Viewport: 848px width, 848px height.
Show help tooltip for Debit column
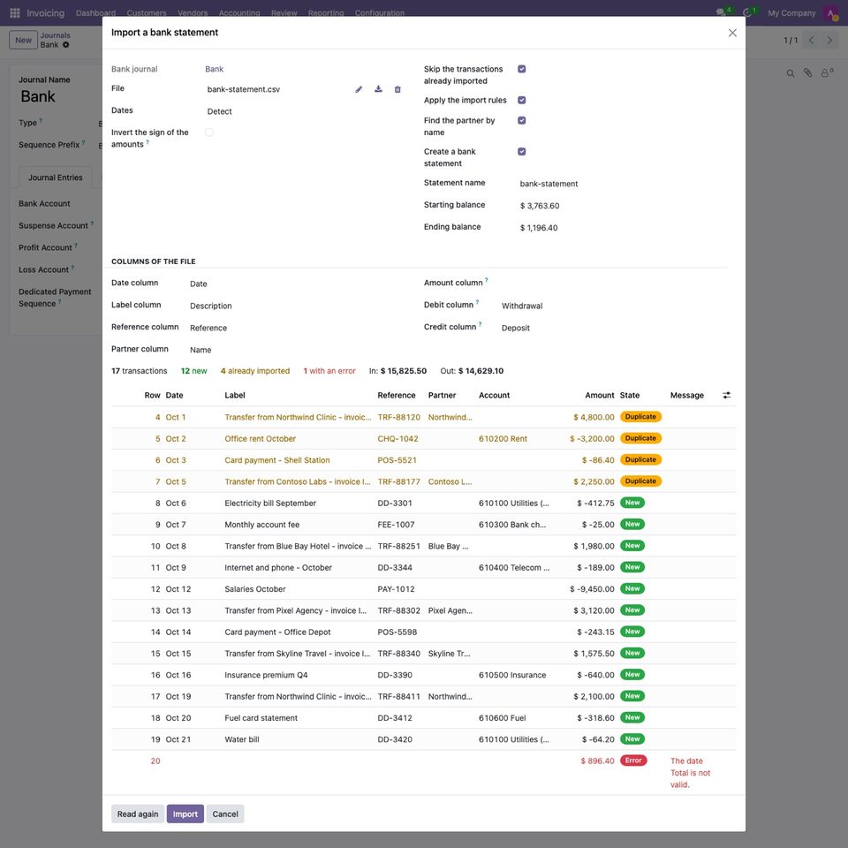[x=477, y=302]
